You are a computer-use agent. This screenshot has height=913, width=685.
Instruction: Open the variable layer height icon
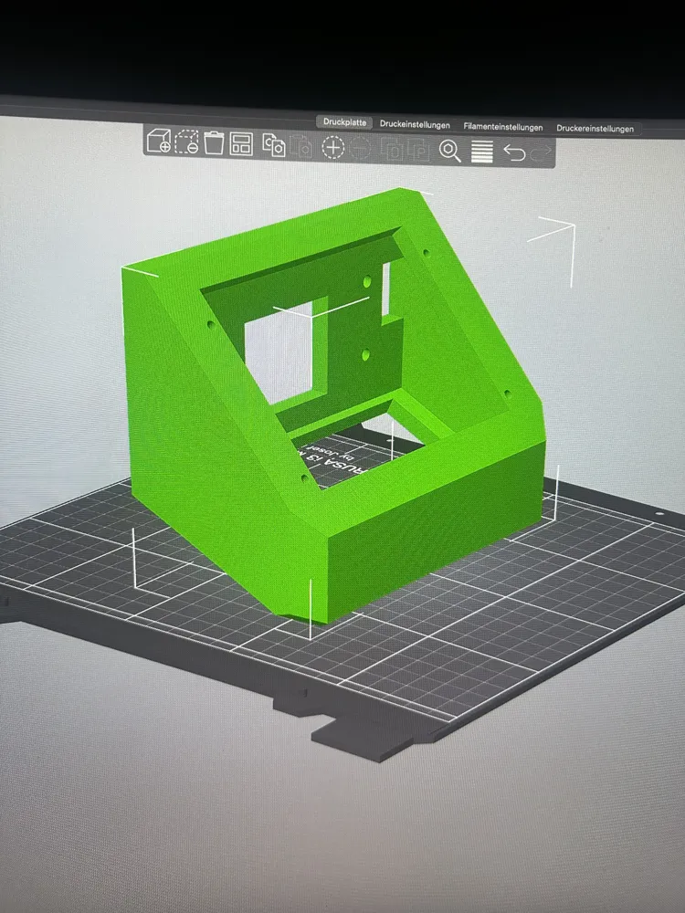(x=481, y=152)
